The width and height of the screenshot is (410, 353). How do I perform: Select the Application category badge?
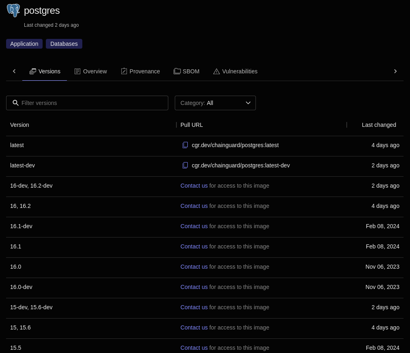24,43
